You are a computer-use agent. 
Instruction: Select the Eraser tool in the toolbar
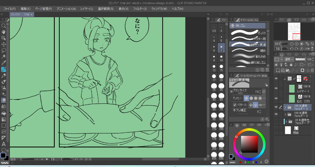(4, 100)
